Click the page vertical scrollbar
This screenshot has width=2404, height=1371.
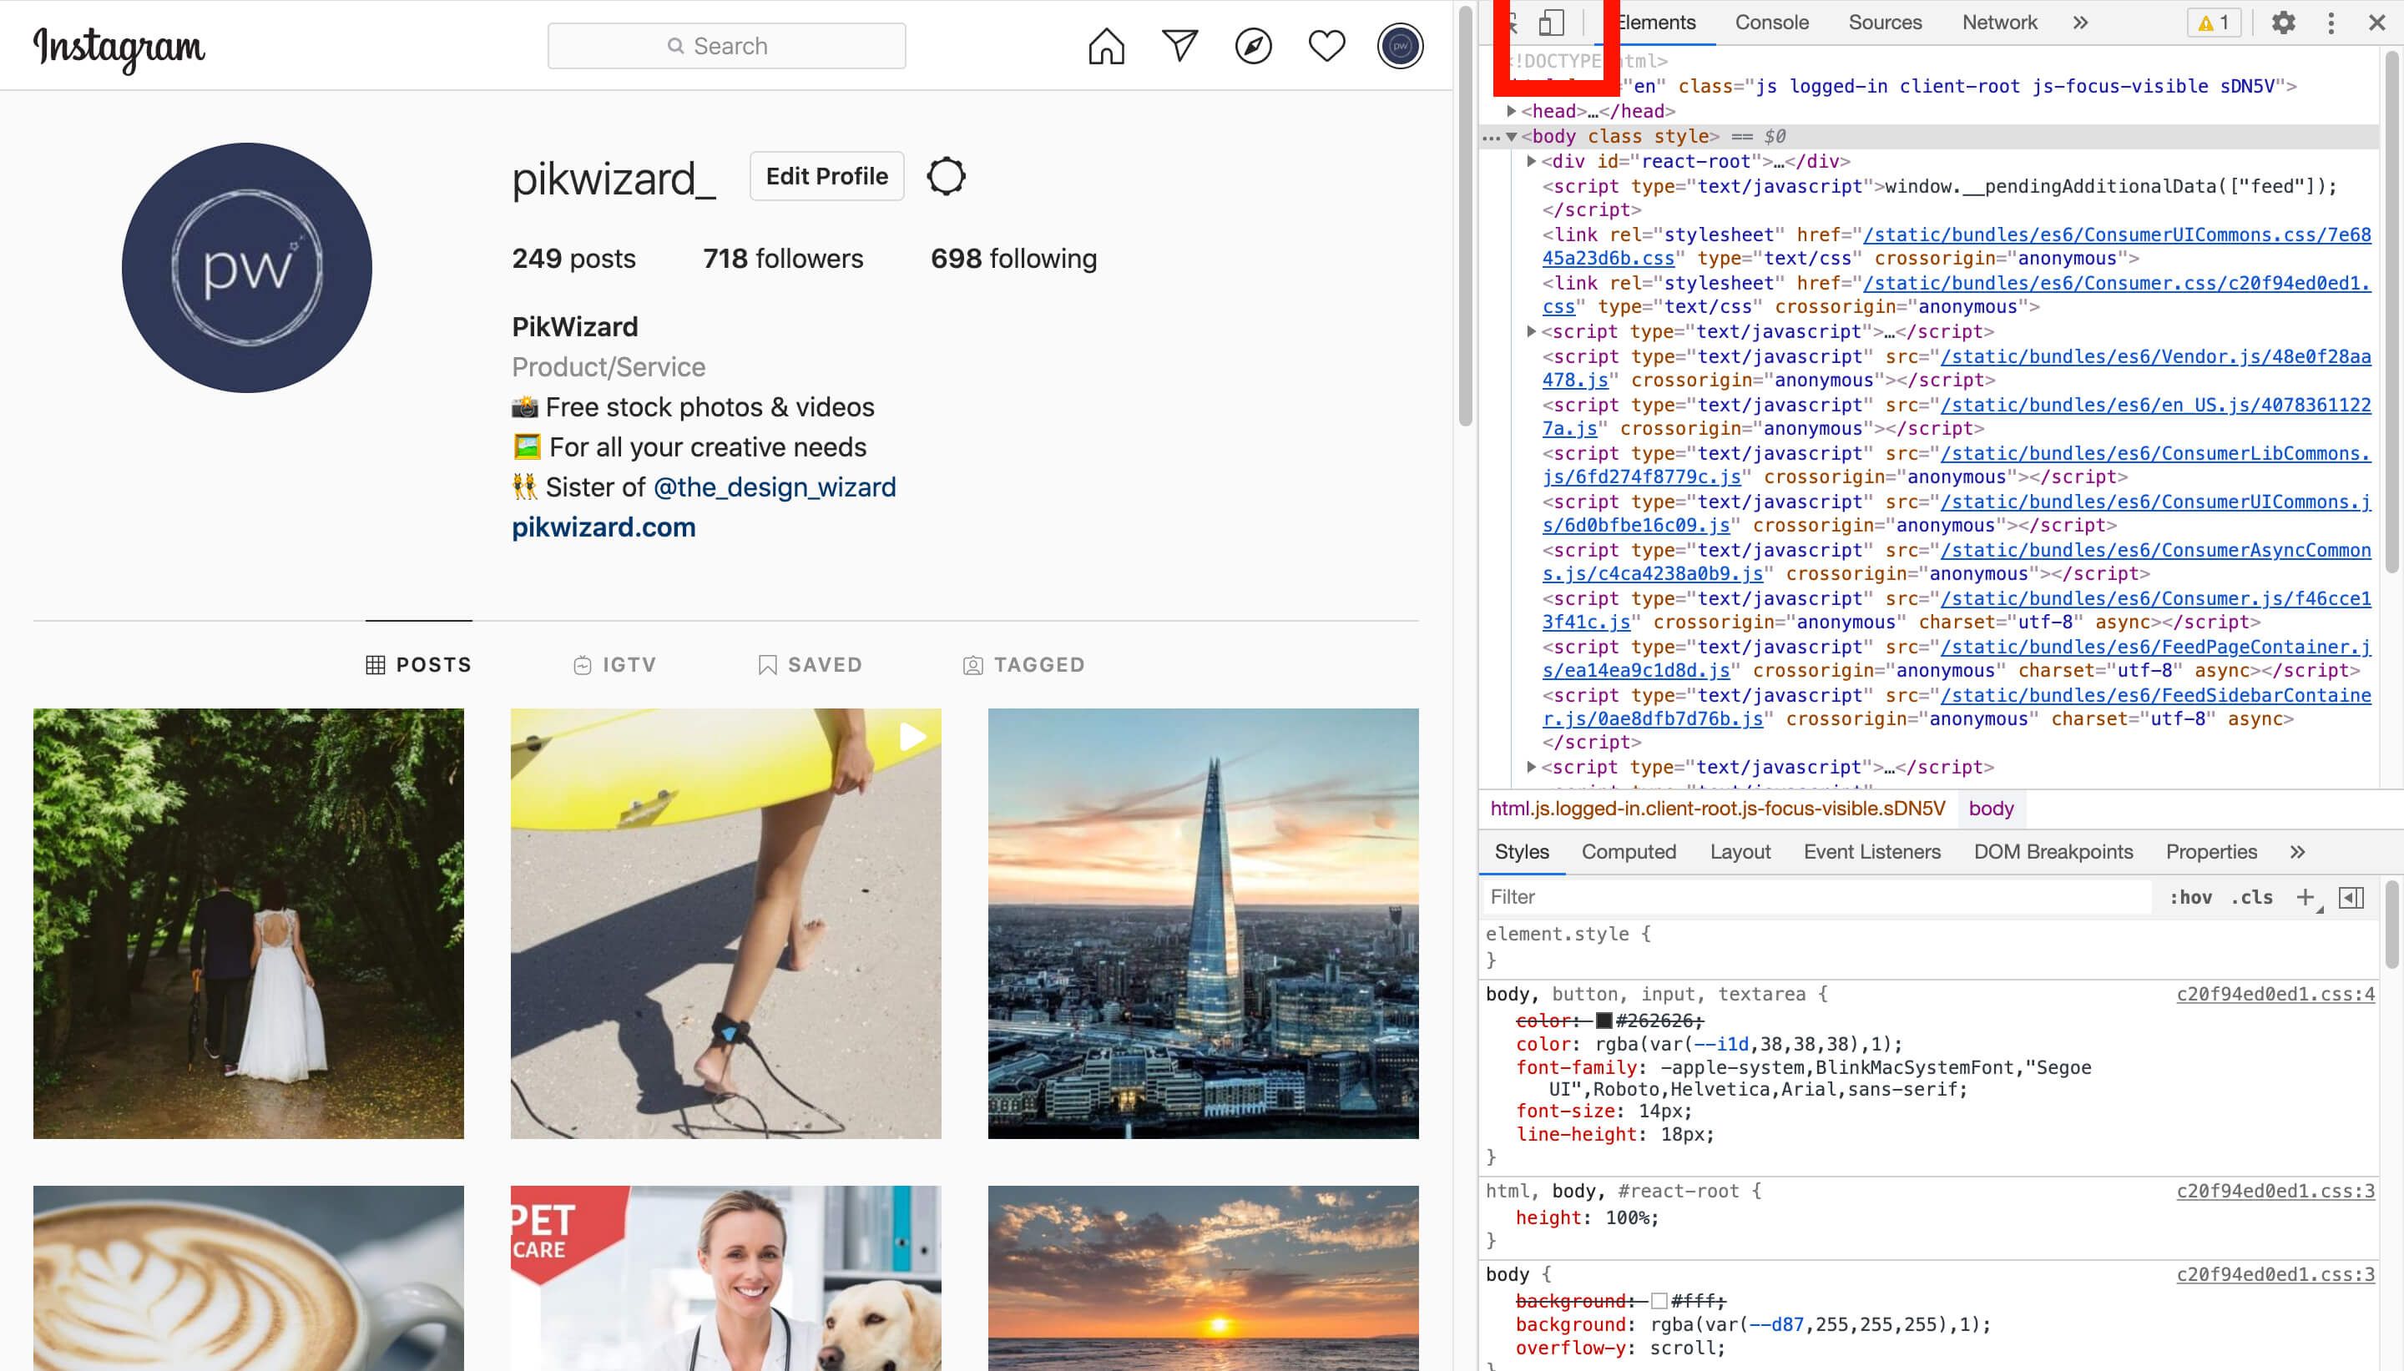point(1465,217)
